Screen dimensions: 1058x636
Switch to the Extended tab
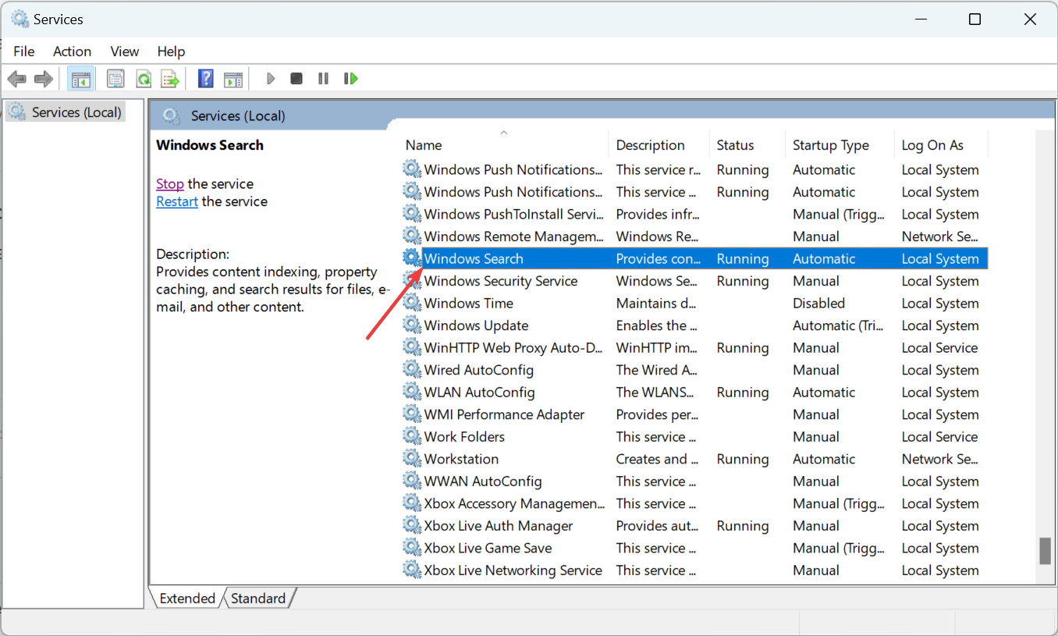186,598
